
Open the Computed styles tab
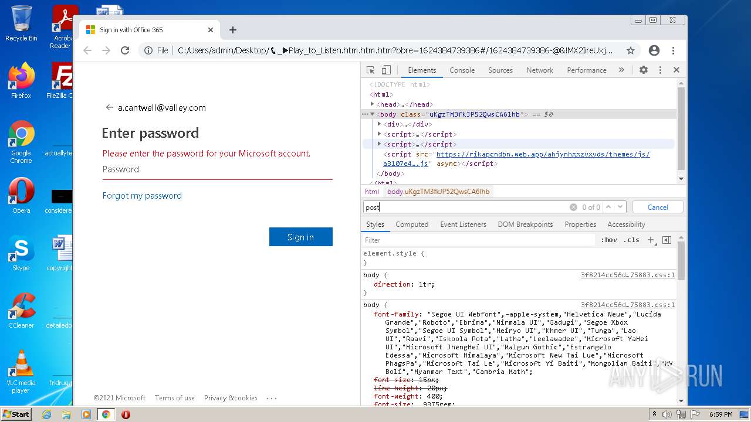pyautogui.click(x=412, y=224)
